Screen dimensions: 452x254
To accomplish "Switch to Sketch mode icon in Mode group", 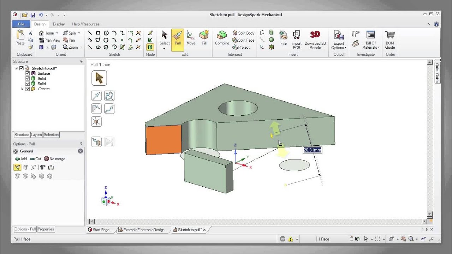I will (150, 33).
